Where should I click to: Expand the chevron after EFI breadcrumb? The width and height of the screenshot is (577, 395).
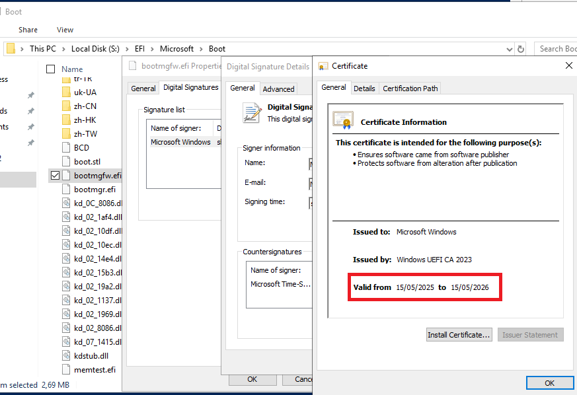pos(152,49)
